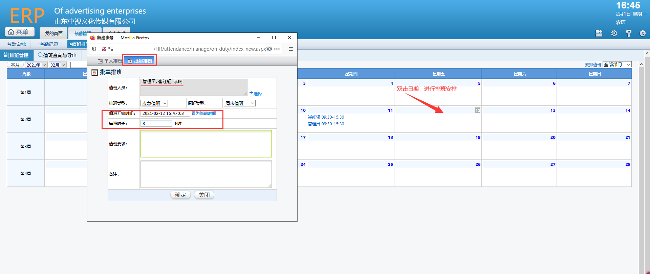Click the 关闭 button
The height and width of the screenshot is (274, 650).
pos(204,195)
